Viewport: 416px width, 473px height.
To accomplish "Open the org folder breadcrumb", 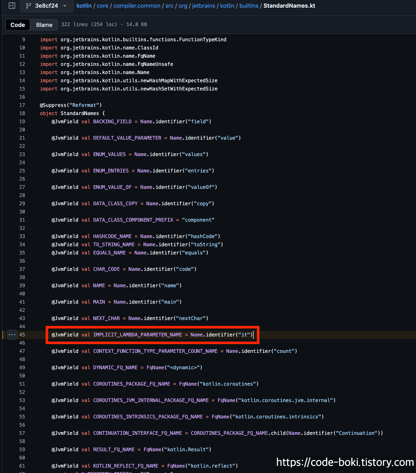I will pos(183,6).
